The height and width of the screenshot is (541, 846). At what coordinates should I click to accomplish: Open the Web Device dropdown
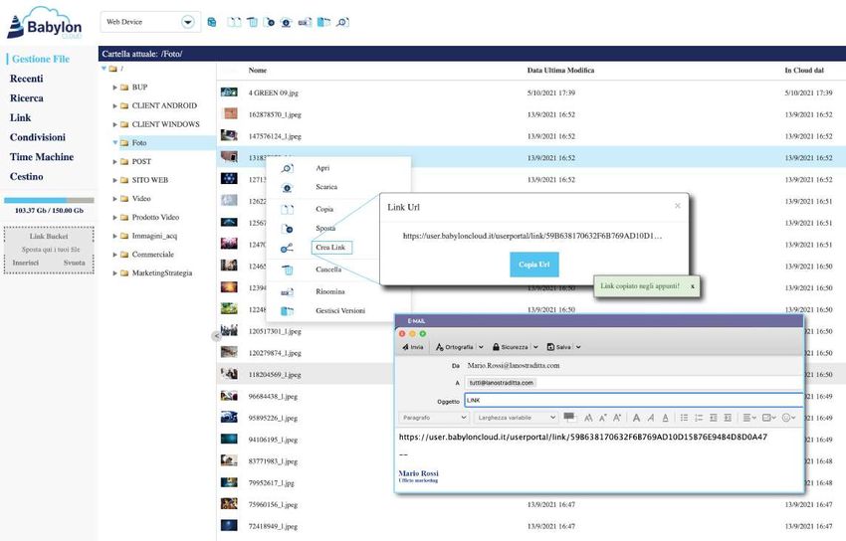point(187,22)
